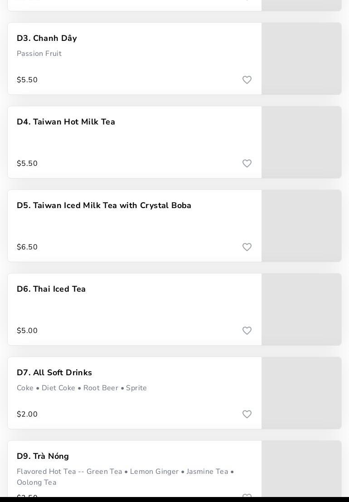Choose the D6. Thai Iced Tea title
This screenshot has height=502, width=349.
[51, 289]
